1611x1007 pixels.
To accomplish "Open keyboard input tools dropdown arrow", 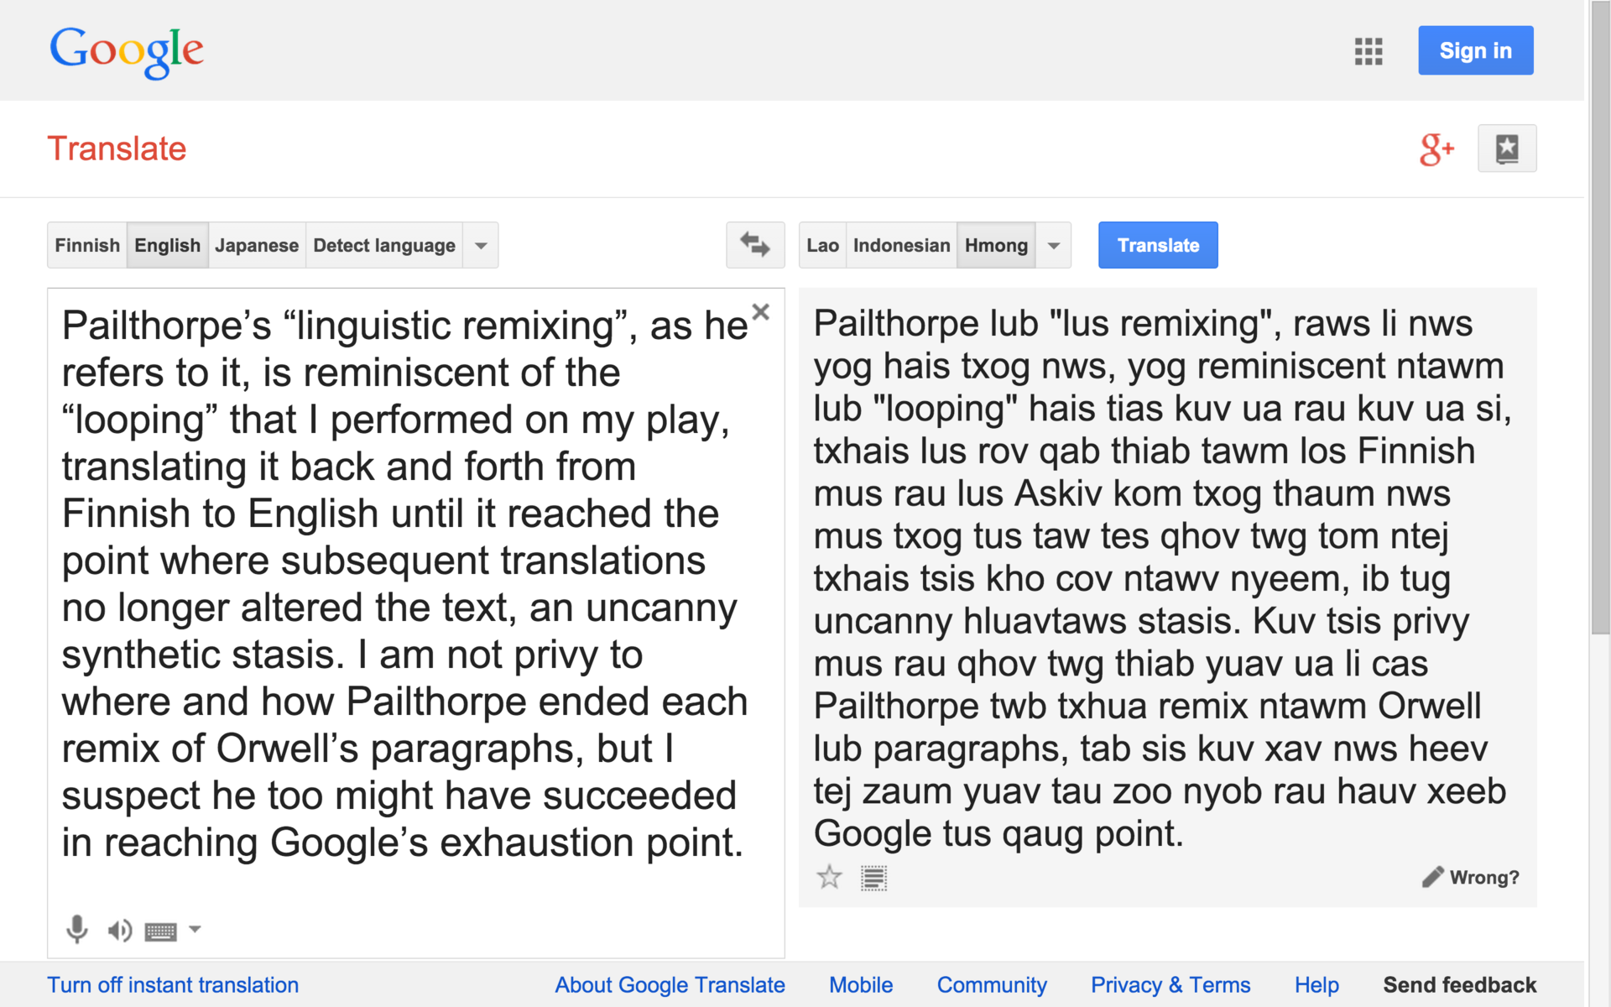I will pyautogui.click(x=195, y=929).
